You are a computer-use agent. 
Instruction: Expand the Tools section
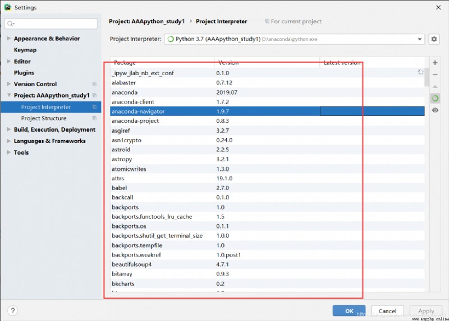(x=8, y=152)
